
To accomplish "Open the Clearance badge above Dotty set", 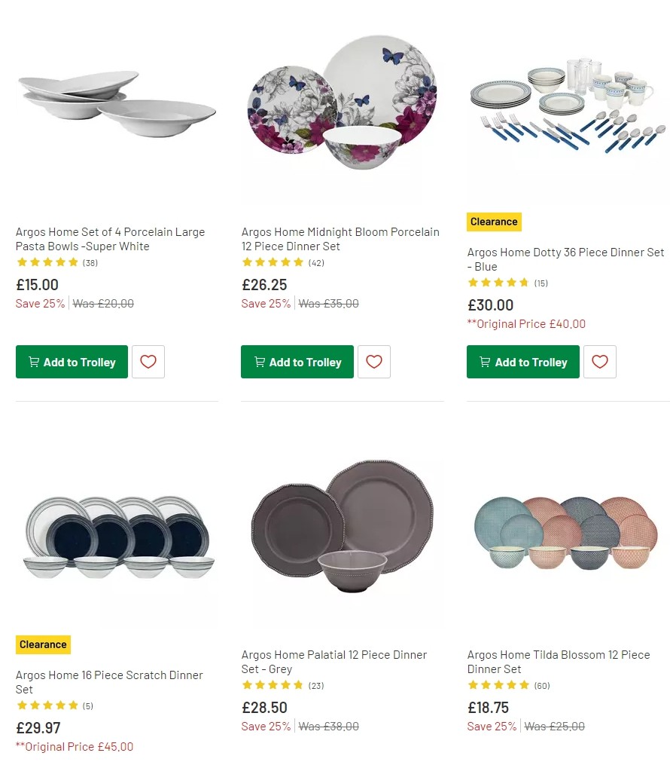I will click(x=494, y=222).
